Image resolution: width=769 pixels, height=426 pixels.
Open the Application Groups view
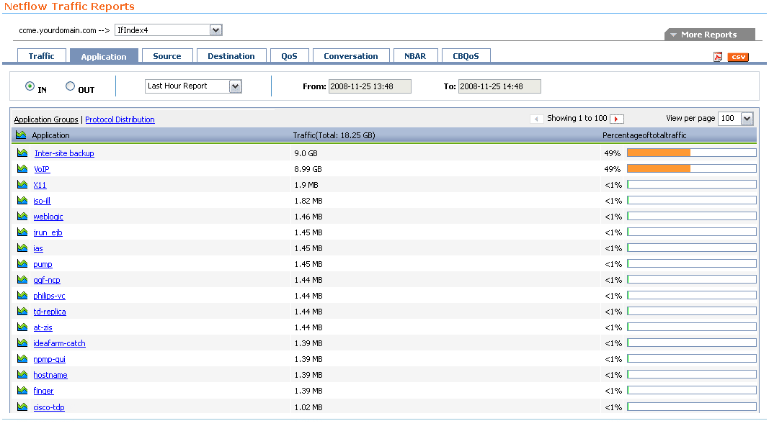point(46,119)
